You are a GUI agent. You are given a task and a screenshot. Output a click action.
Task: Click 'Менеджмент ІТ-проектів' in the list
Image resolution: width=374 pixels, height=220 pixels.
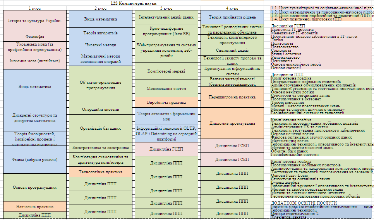[x=294, y=33]
